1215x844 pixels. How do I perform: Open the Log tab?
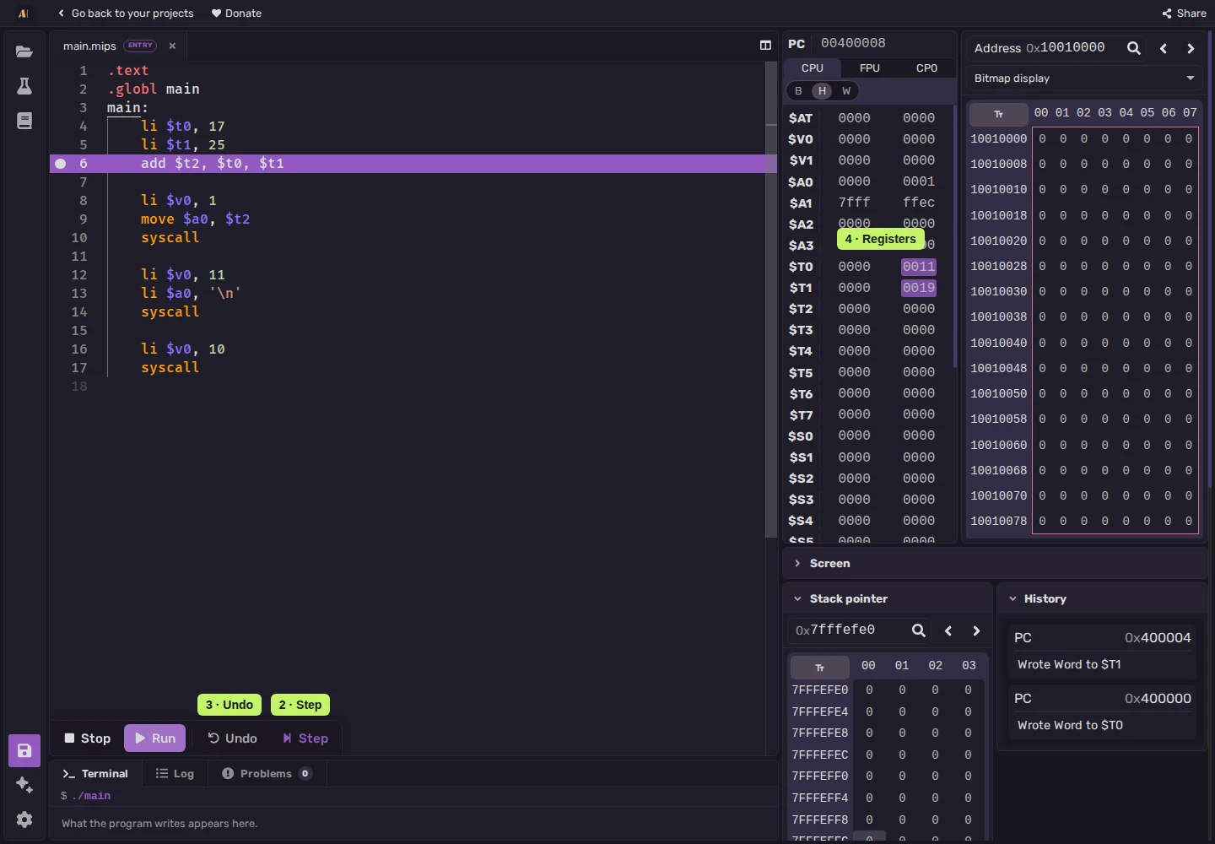(175, 773)
